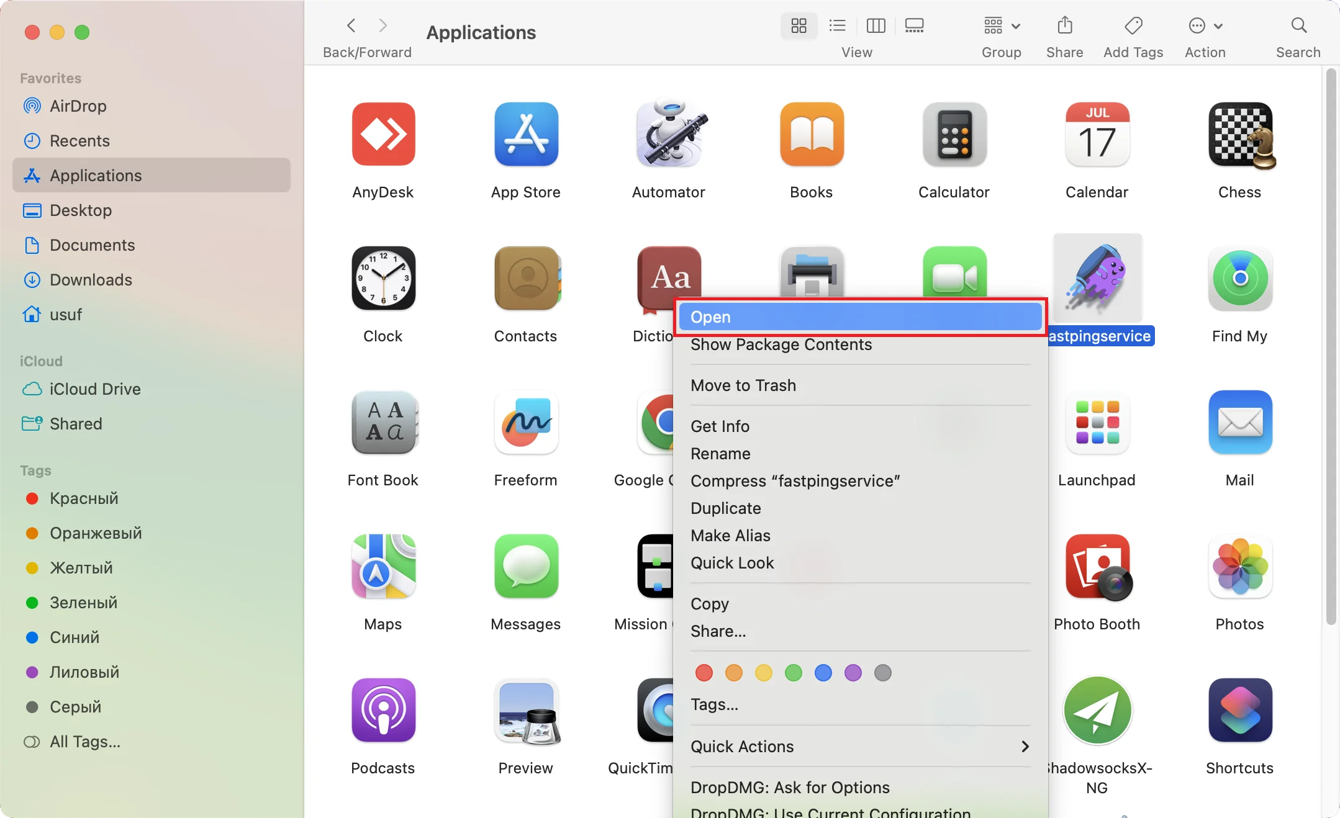
Task: Open the Group dropdown menu
Action: pyautogui.click(x=1001, y=26)
